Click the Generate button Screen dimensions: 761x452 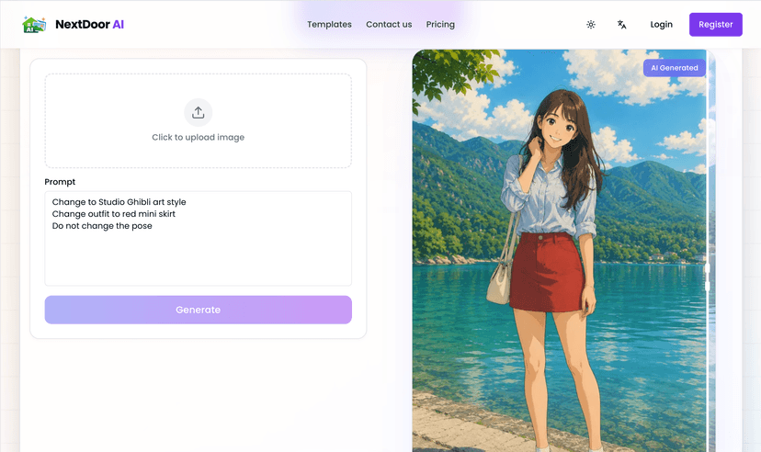[198, 310]
